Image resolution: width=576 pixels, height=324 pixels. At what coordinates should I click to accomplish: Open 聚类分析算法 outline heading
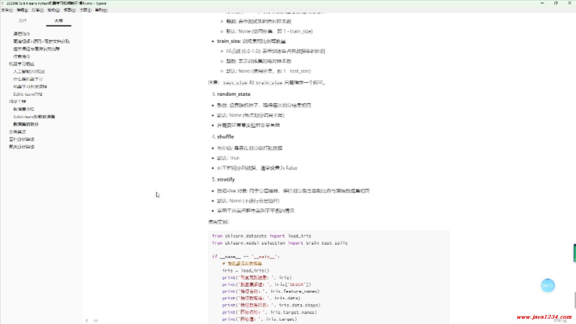coord(22,147)
